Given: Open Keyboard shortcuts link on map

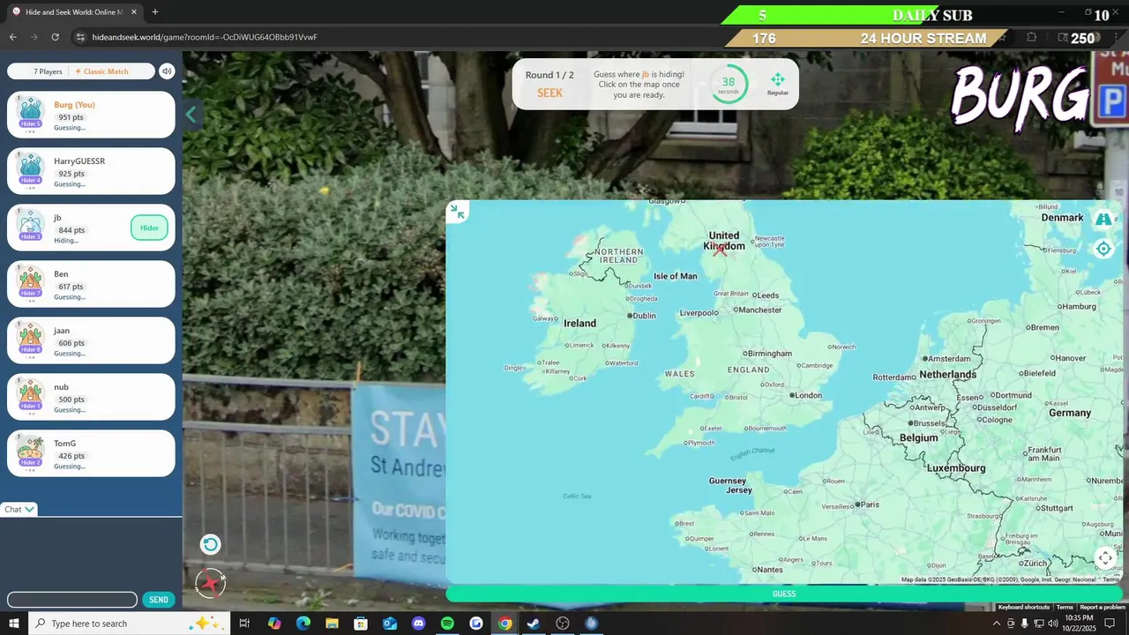Looking at the screenshot, I should pyautogui.click(x=1023, y=607).
